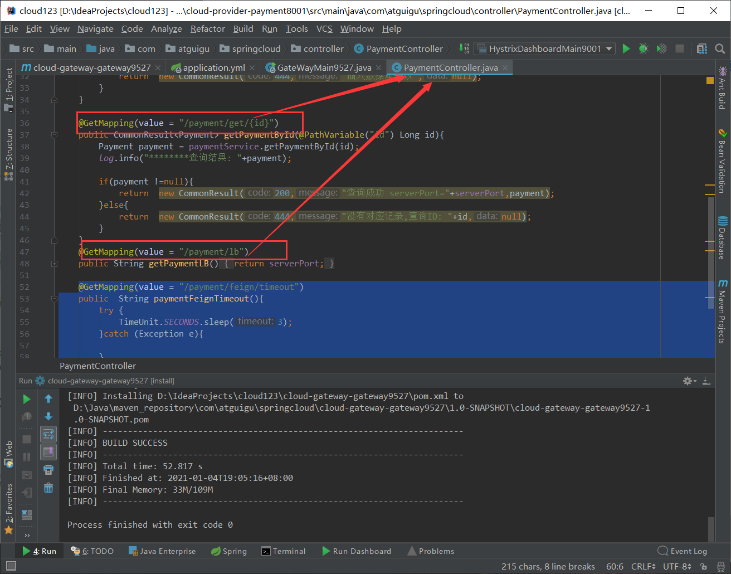Toggle read-only lock icon in status bar
This screenshot has height=574, width=731.
704,566
